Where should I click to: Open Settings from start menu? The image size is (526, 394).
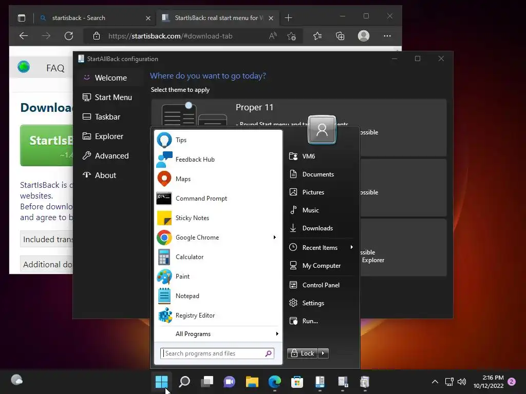(x=321, y=303)
